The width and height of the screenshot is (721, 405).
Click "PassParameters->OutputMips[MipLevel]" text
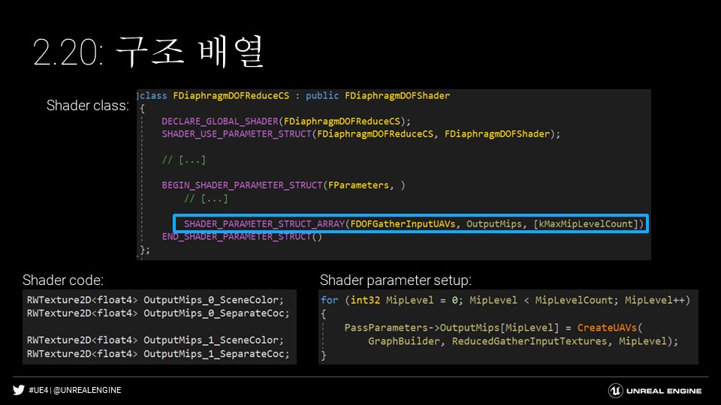point(451,328)
